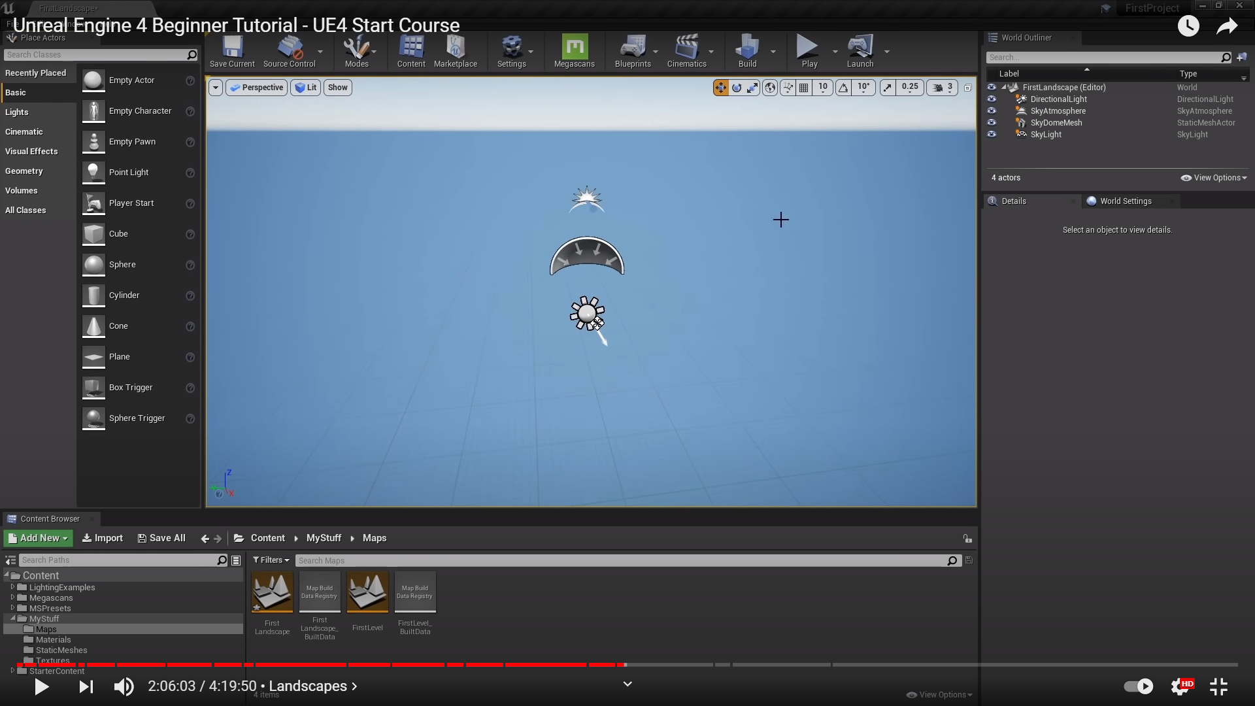The height and width of the screenshot is (706, 1255).
Task: Click the Import button
Action: tap(103, 538)
